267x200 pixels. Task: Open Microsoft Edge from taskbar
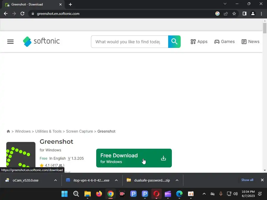179,194
